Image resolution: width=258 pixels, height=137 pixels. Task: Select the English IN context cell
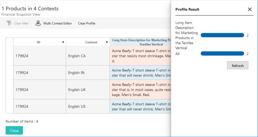click(88, 73)
